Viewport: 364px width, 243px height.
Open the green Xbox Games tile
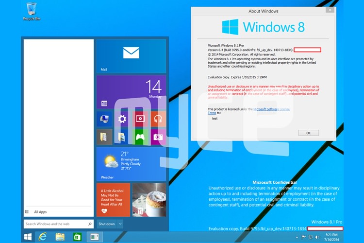[140, 137]
